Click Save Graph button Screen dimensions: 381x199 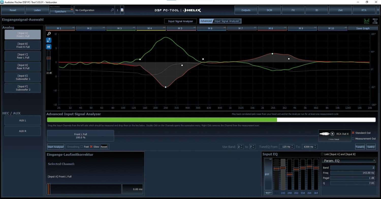363,28
